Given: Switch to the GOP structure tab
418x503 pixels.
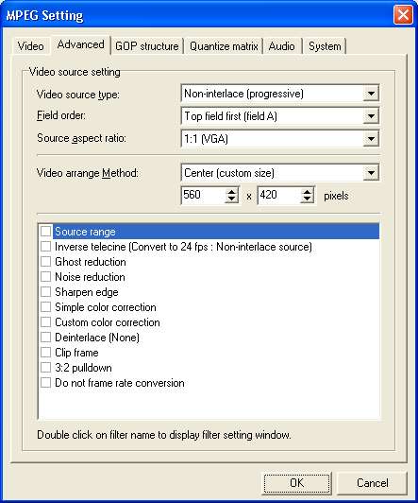Looking at the screenshot, I should click(147, 46).
